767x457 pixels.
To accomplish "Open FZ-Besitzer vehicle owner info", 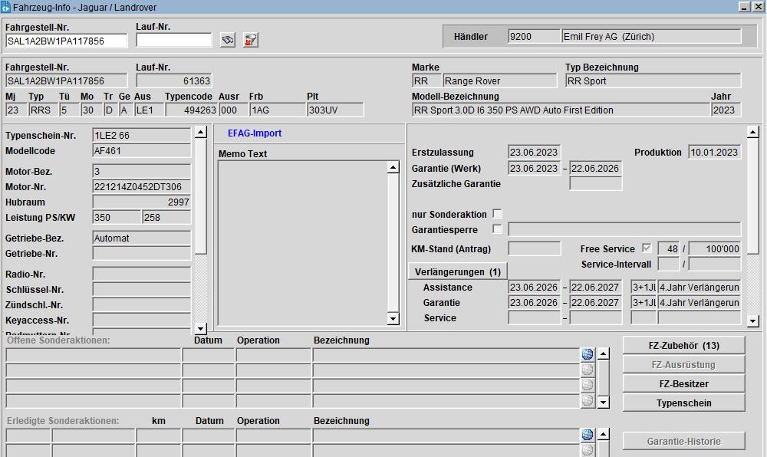I will pyautogui.click(x=684, y=383).
